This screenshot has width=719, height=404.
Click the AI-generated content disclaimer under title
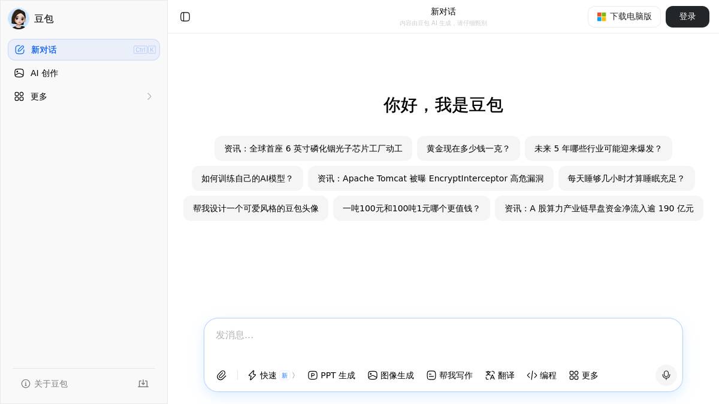(x=443, y=23)
